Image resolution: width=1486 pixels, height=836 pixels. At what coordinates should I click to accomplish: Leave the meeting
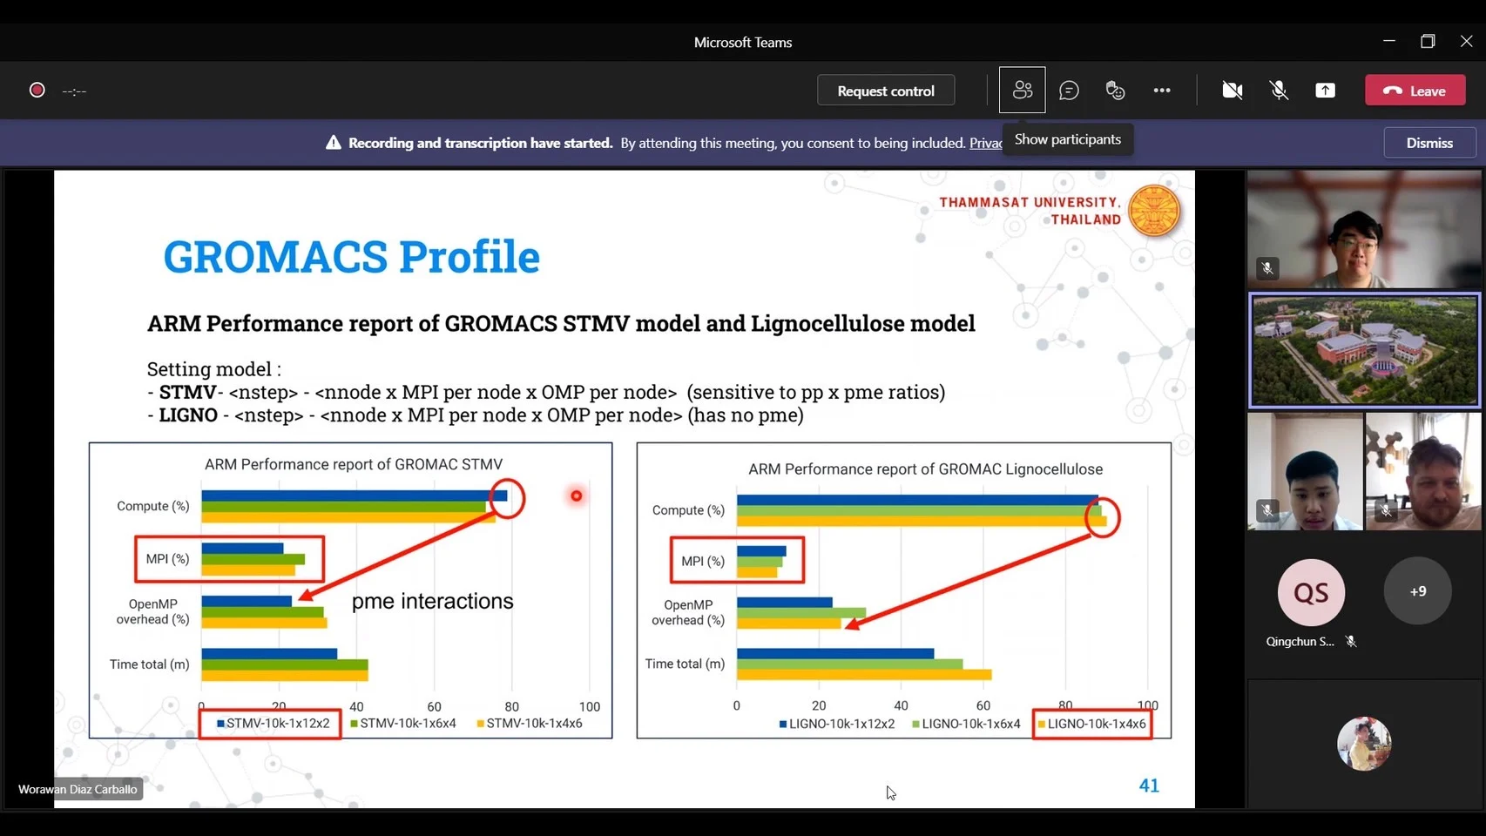tap(1415, 91)
